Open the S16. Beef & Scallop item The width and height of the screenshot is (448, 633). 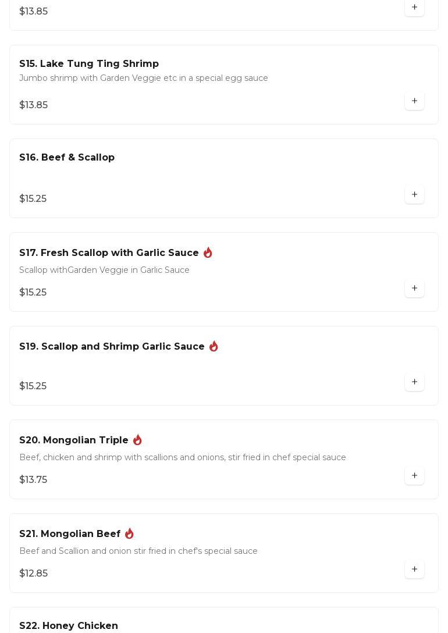coord(67,158)
